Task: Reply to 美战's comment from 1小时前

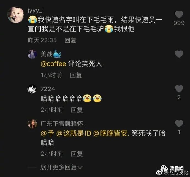Action: (76, 75)
